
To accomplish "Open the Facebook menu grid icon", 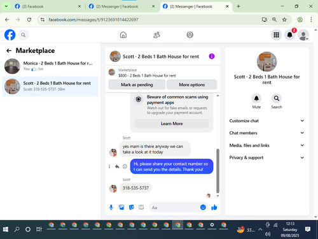I will click(x=276, y=35).
